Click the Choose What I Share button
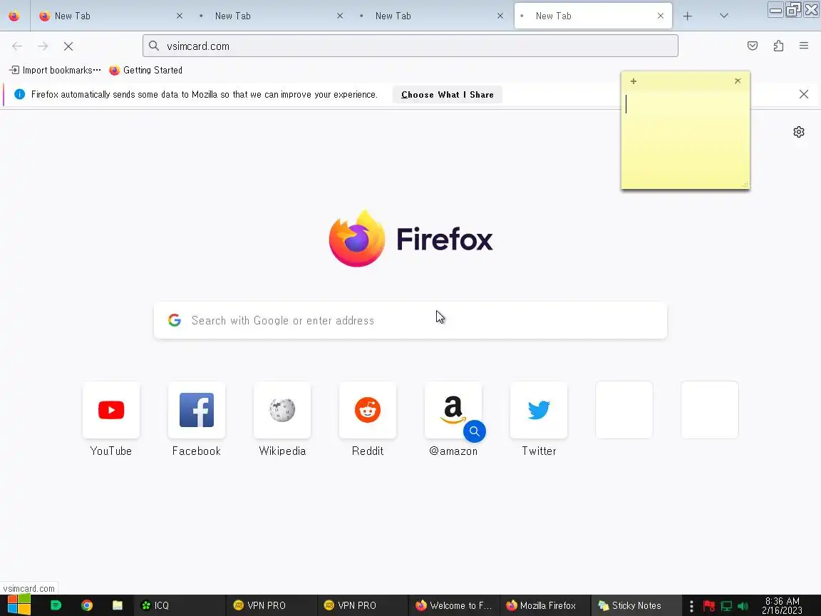Viewport: 821px width, 616px height. point(447,94)
